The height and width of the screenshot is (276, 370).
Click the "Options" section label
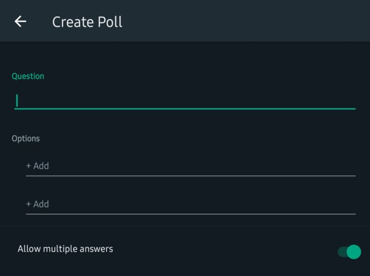tap(25, 139)
